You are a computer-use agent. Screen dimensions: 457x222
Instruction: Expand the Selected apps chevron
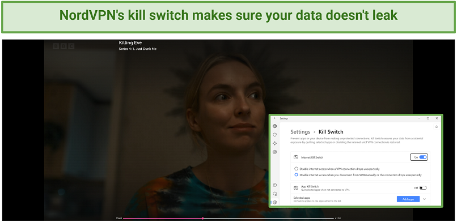(424, 199)
